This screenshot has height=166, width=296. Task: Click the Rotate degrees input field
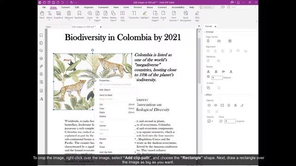[217, 77]
